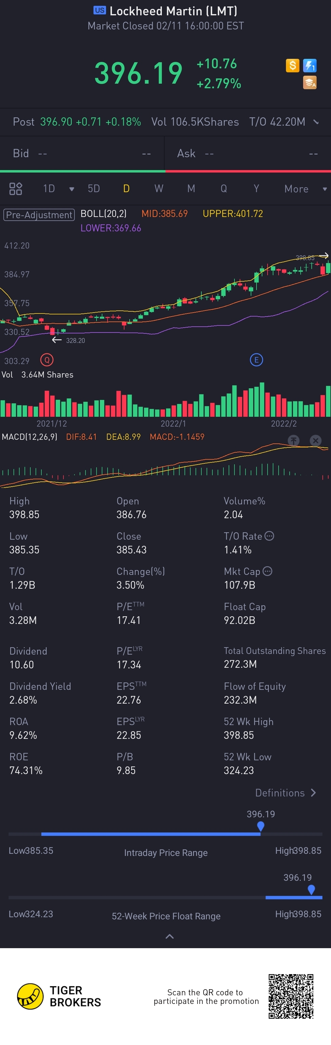Screen dimensions: 331x1045
Task: Open the chart layout grid icon
Action: 15,189
